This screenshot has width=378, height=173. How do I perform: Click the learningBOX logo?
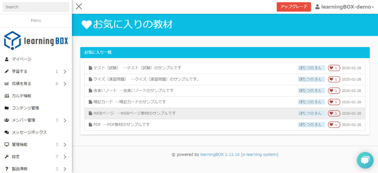pos(36,41)
